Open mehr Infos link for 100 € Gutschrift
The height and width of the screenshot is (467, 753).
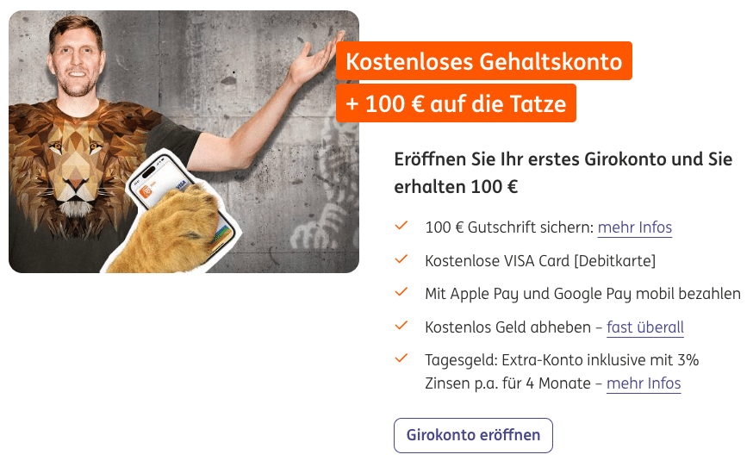pos(634,227)
